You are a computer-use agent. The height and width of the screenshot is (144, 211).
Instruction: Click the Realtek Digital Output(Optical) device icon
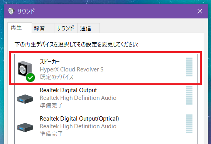[25, 127]
